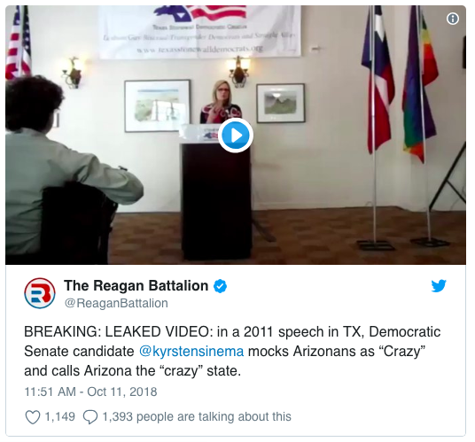
Task: View 1,393 people are talking about this
Action: pos(197,417)
